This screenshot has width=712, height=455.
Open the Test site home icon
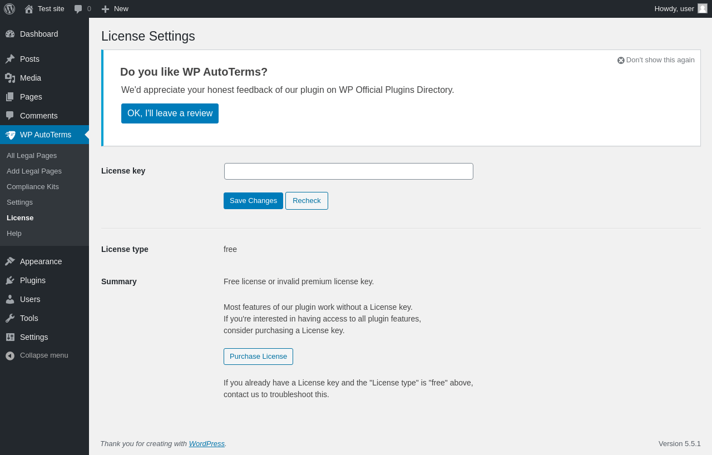[x=29, y=9]
